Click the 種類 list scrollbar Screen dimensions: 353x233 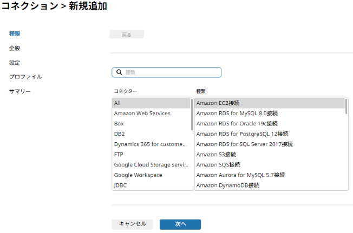(x=346, y=106)
